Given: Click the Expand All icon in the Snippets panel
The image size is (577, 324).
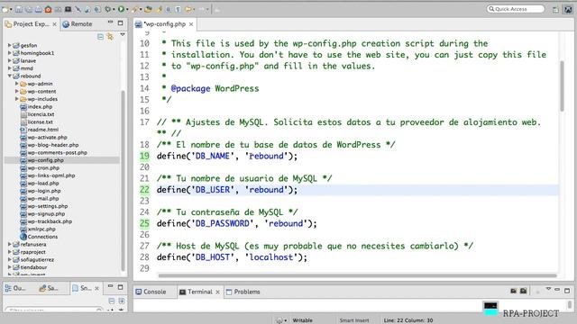Looking at the screenshot, I should (121, 301).
